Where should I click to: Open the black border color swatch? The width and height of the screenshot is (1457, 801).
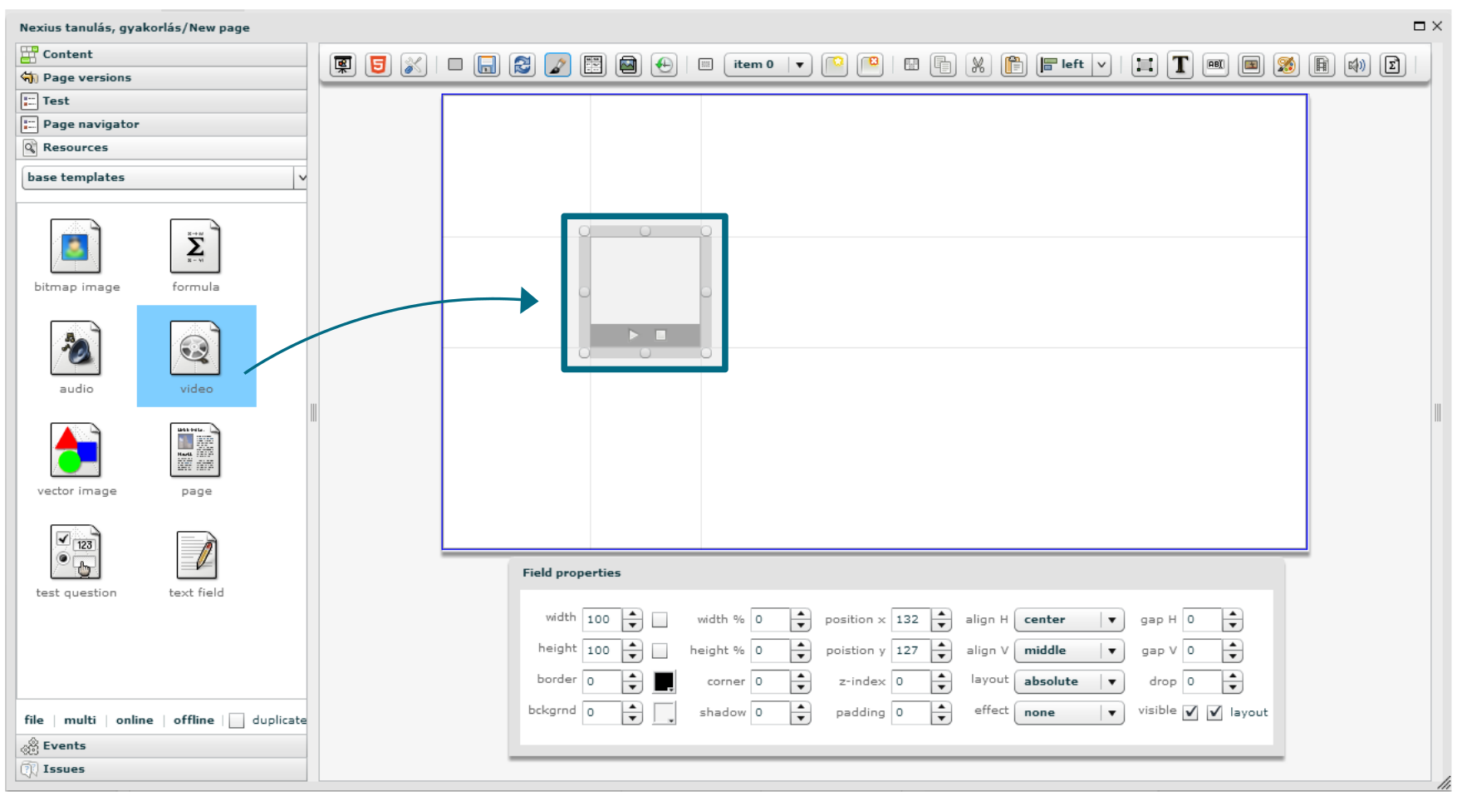pos(664,681)
